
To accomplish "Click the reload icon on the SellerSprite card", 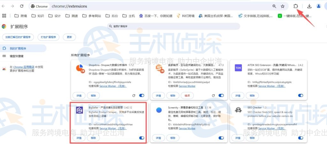I will click(213, 95).
